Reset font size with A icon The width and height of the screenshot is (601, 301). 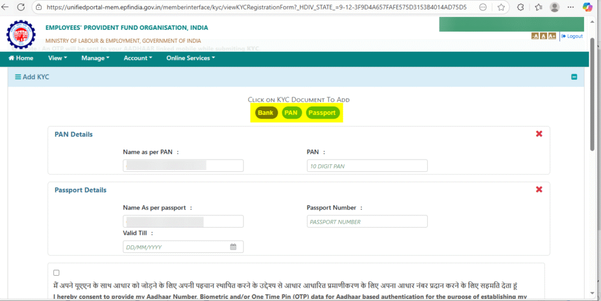543,36
